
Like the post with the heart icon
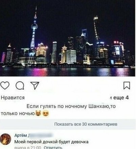(5, 86)
